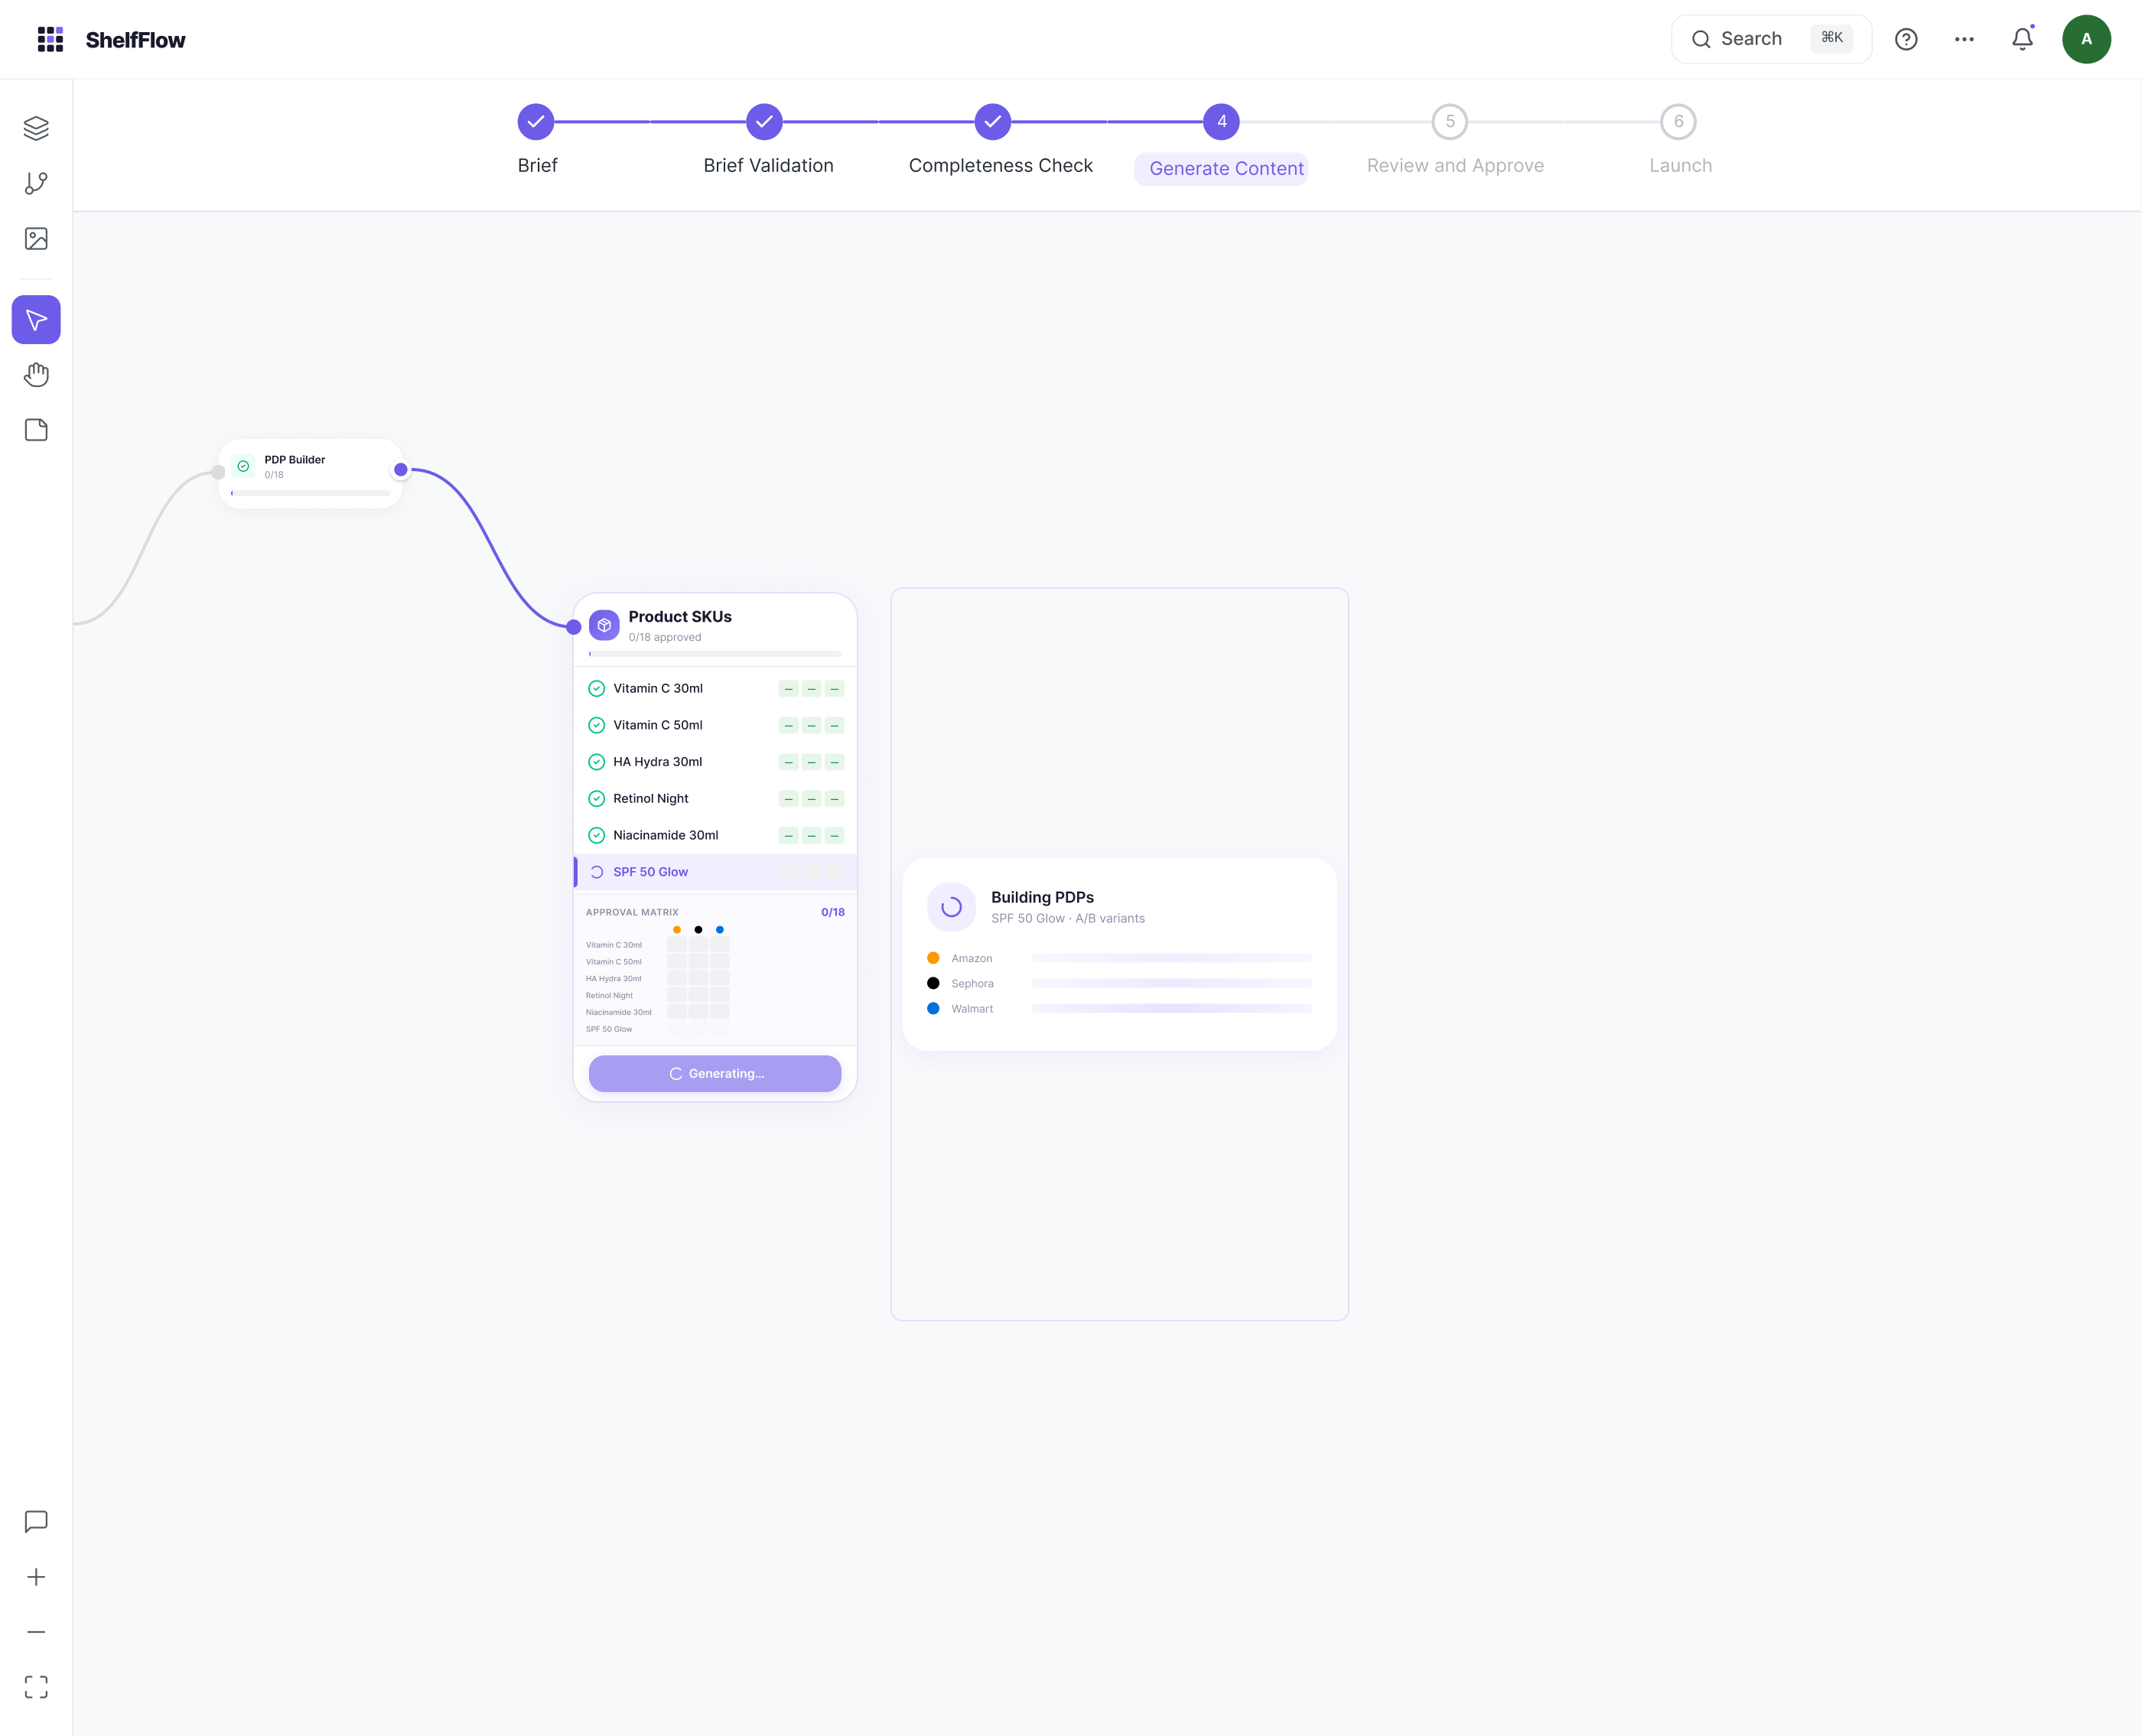Open the image assets panel icon
This screenshot has width=2142, height=1736.
(x=36, y=238)
